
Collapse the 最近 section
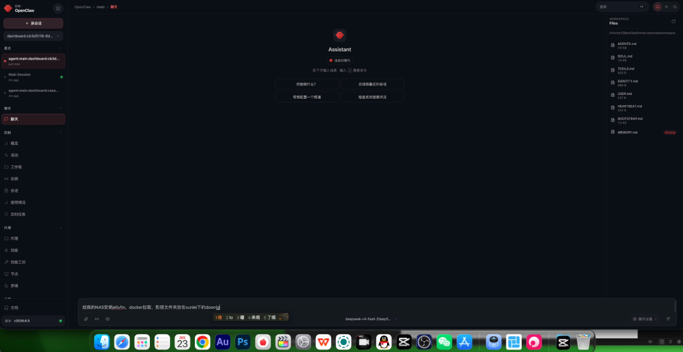click(x=61, y=48)
